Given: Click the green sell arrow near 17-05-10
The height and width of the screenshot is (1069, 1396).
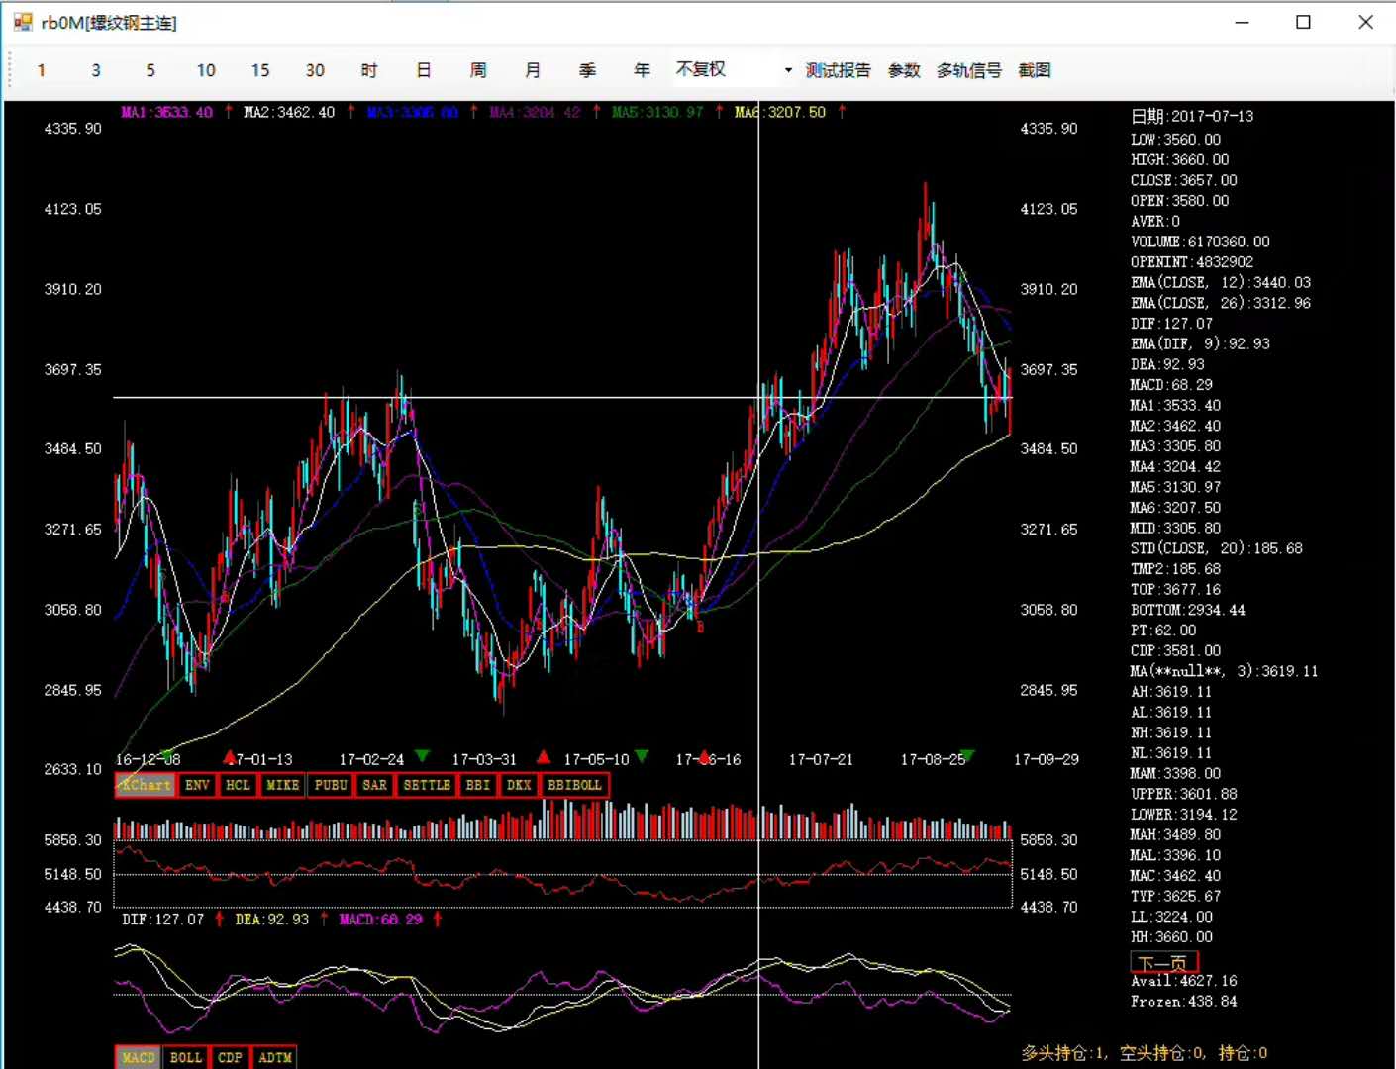Looking at the screenshot, I should click(x=642, y=756).
